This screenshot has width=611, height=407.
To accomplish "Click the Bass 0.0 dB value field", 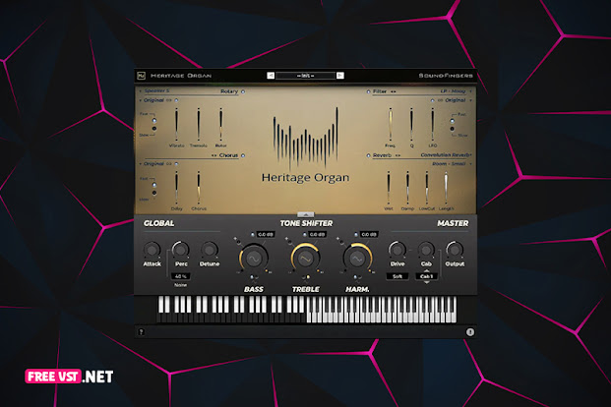I will pyautogui.click(x=266, y=234).
